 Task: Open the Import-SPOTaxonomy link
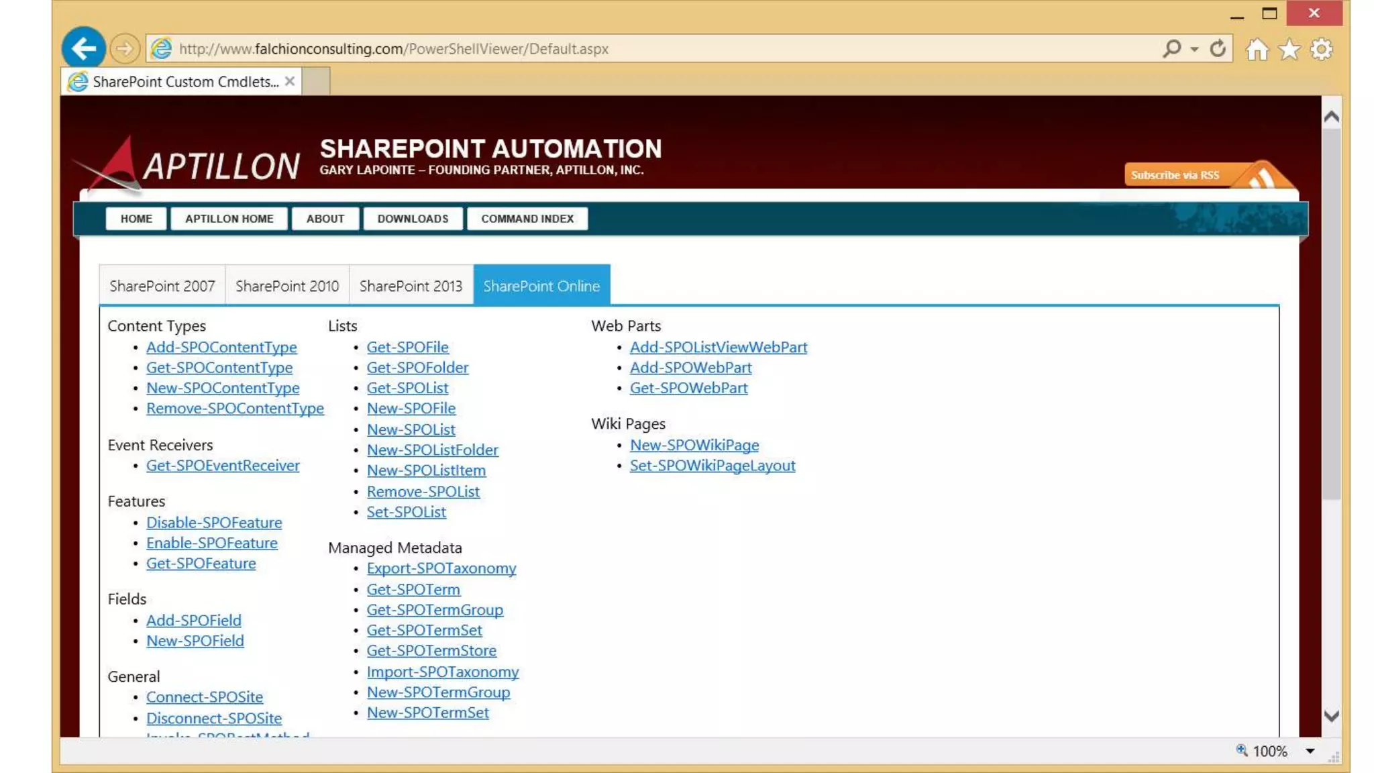(443, 672)
